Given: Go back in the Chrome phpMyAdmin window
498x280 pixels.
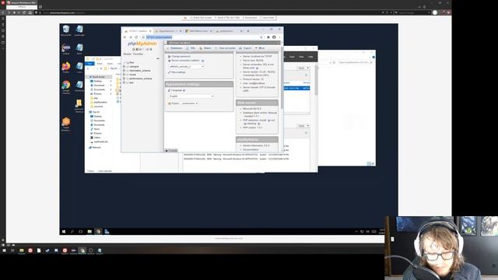Looking at the screenshot, I should 124,37.
